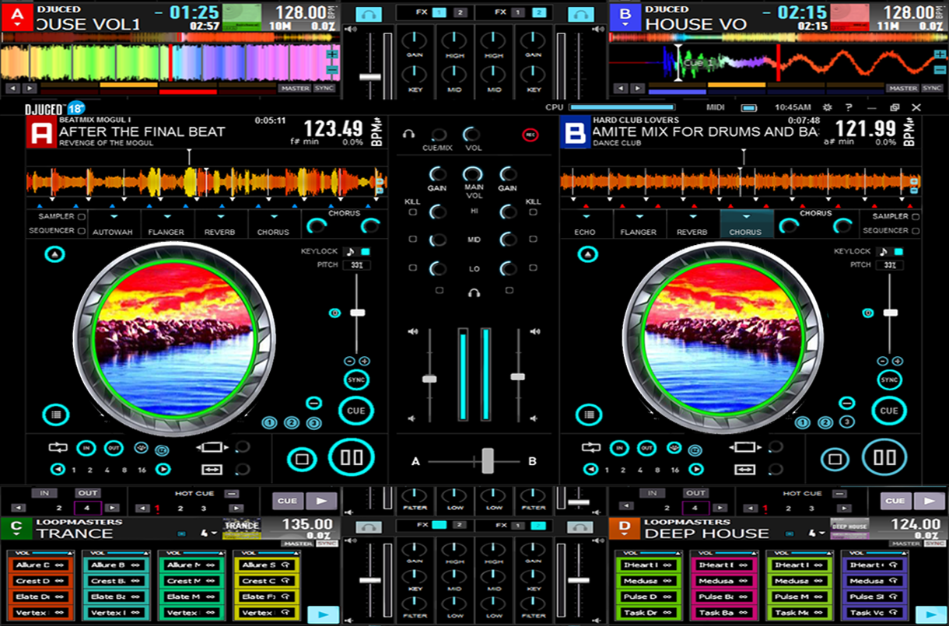The width and height of the screenshot is (949, 626).
Task: Open REVERB effect dropdown on deck B
Action: (x=692, y=217)
